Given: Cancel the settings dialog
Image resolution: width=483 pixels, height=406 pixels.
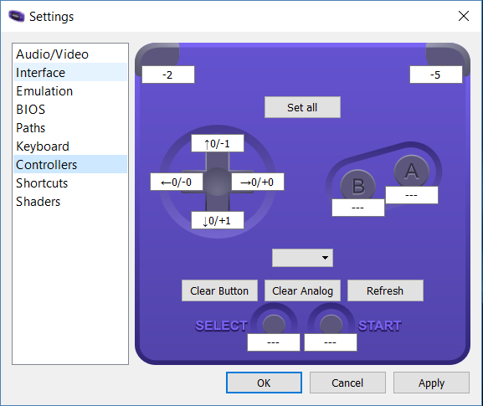Looking at the screenshot, I should click(x=347, y=383).
